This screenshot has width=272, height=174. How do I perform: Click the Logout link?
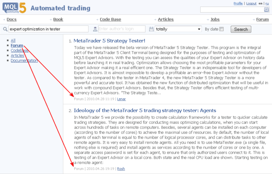(251, 4)
